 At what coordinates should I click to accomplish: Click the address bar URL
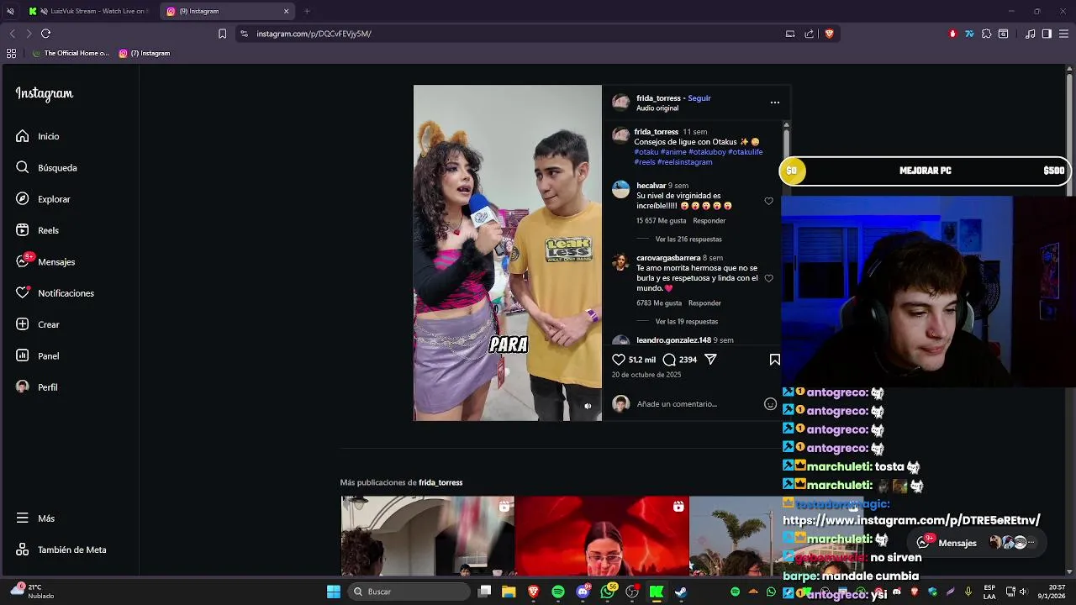[x=314, y=34]
